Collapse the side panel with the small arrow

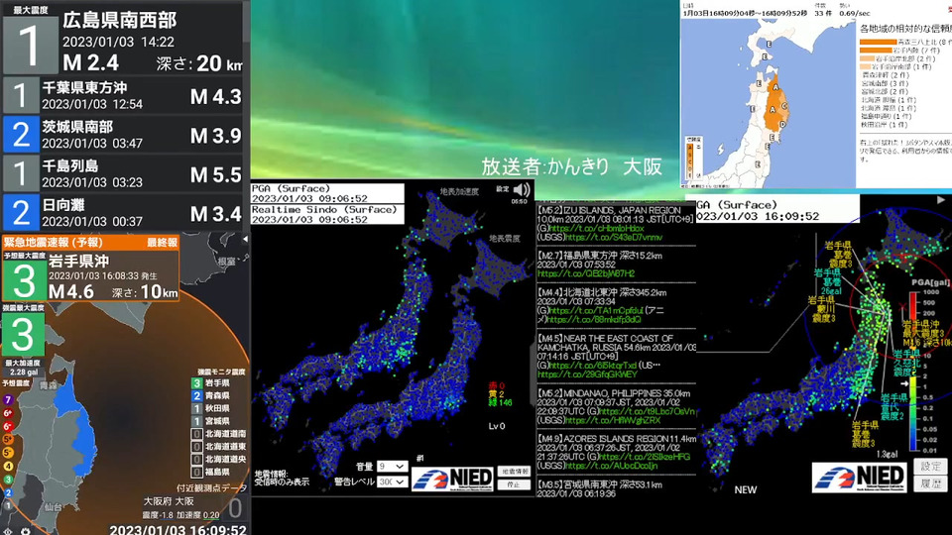245,240
